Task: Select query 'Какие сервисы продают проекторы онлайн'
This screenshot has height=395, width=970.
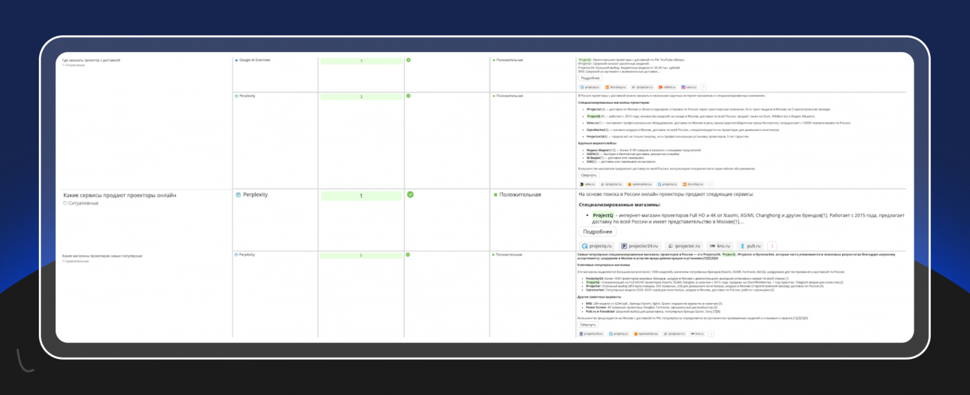Action: click(120, 195)
